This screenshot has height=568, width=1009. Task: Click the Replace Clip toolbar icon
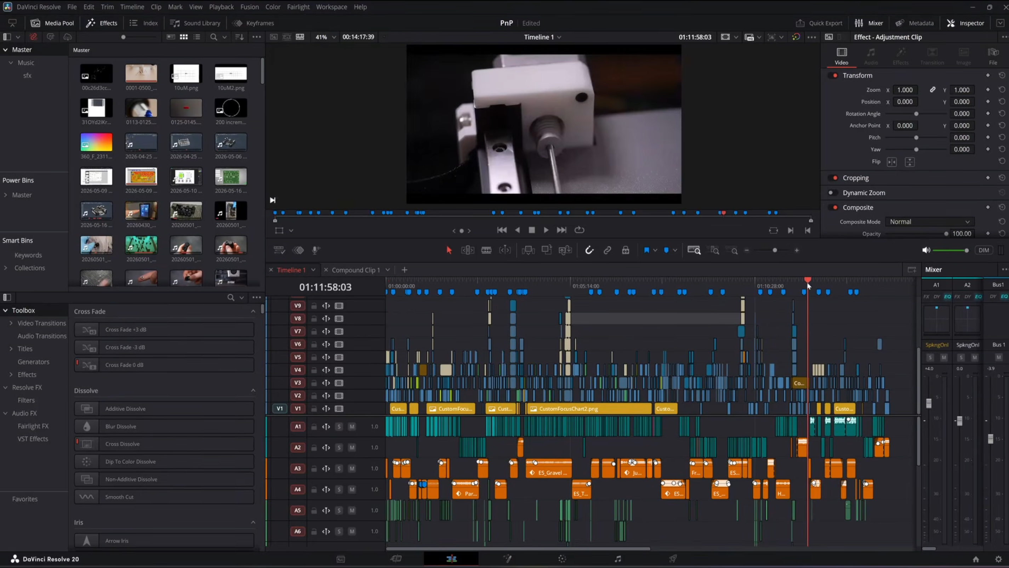[x=565, y=250]
